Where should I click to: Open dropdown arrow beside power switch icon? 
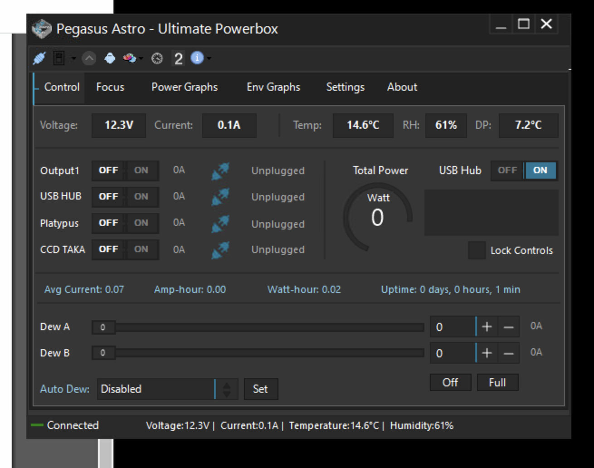tap(73, 58)
